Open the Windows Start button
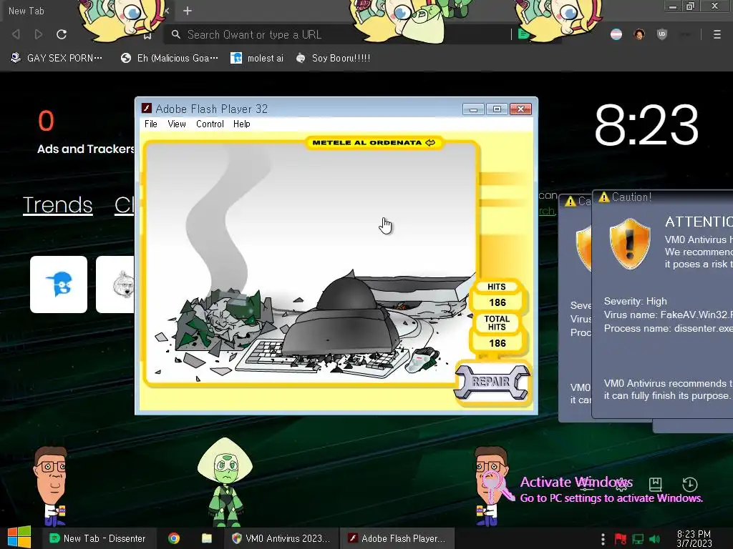The image size is (733, 549). tap(19, 538)
